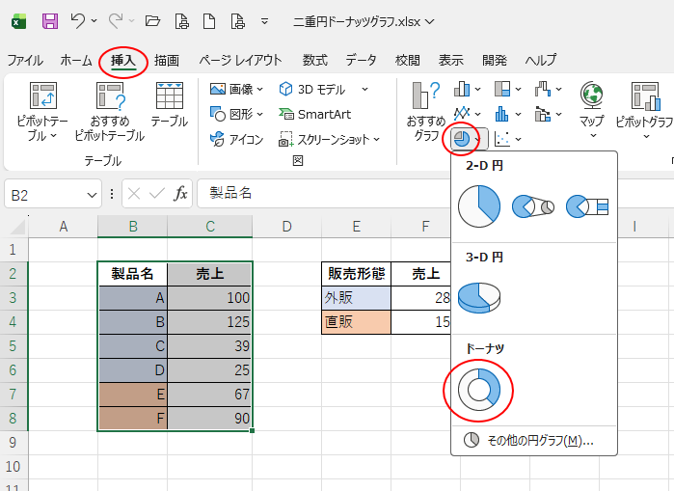Insert a Table (テーブル)

[169, 105]
